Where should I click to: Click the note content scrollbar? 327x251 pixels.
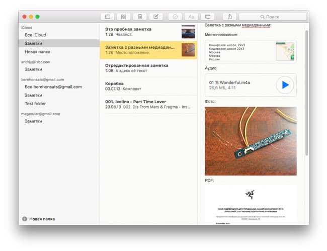point(306,93)
